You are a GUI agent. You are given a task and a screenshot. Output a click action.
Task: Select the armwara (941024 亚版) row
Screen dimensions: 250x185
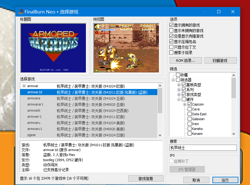point(89,98)
